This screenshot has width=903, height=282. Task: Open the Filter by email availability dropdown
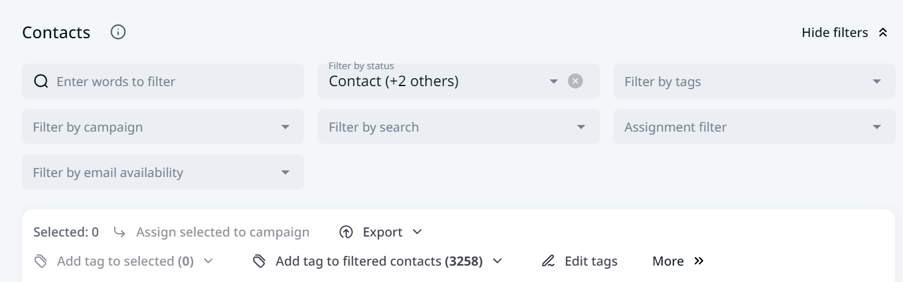[285, 173]
